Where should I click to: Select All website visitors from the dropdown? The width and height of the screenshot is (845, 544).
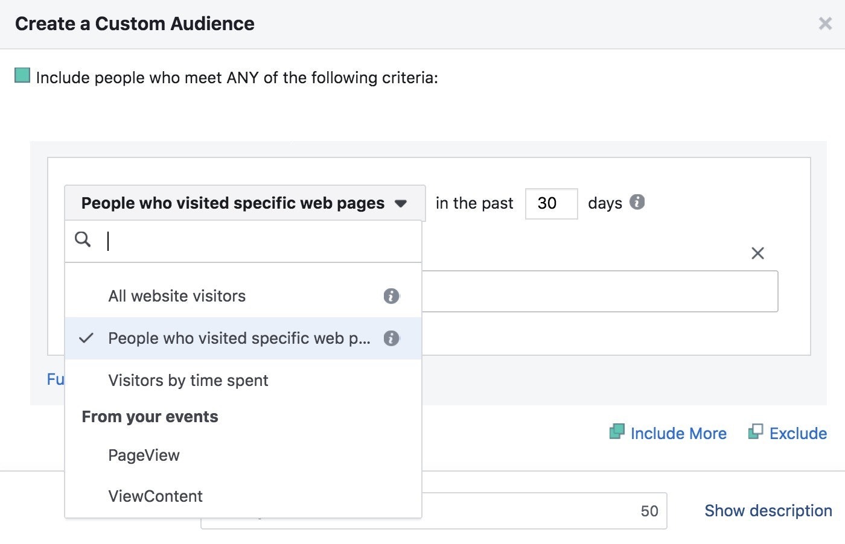pos(177,296)
